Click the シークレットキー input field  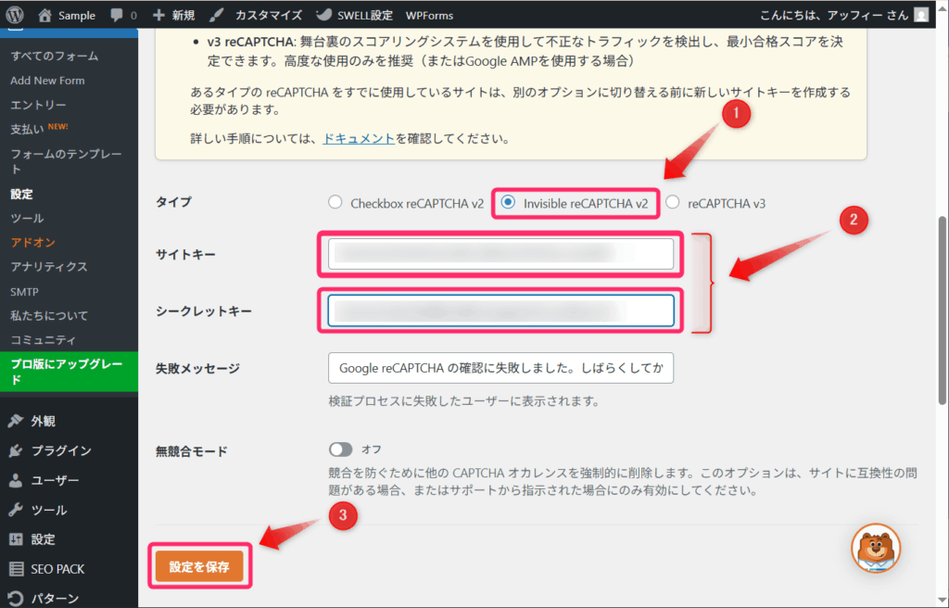500,310
